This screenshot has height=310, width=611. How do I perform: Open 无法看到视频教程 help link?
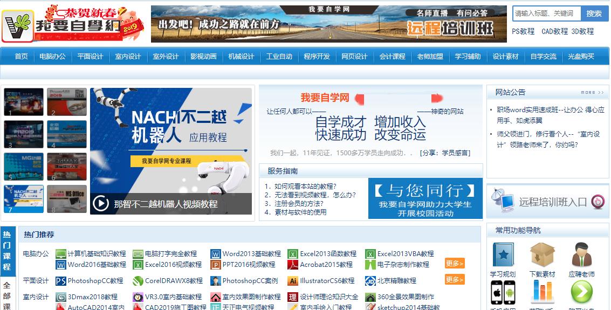click(x=315, y=195)
